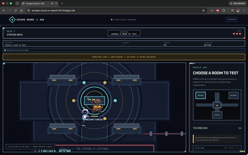Click the orange Operator robot
This screenshot has height=155, width=248.
(x=97, y=106)
